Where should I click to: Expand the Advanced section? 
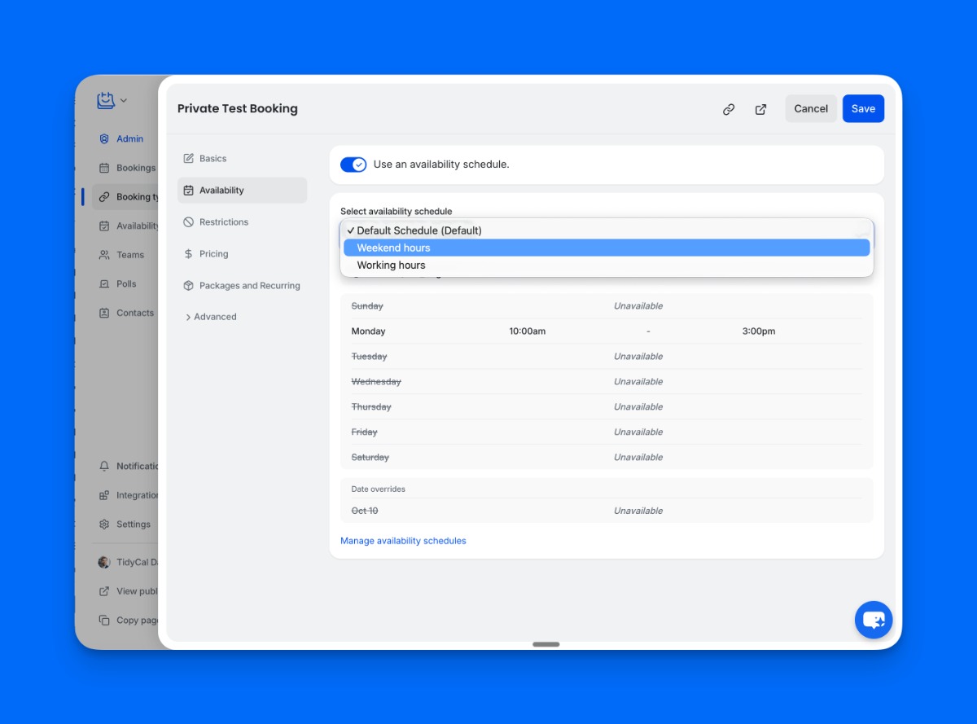(211, 317)
